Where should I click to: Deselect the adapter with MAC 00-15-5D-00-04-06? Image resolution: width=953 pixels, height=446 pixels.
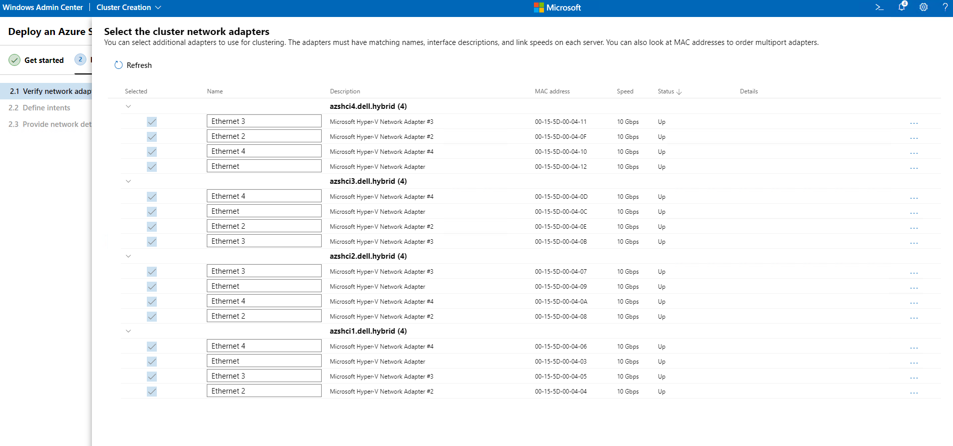click(152, 347)
